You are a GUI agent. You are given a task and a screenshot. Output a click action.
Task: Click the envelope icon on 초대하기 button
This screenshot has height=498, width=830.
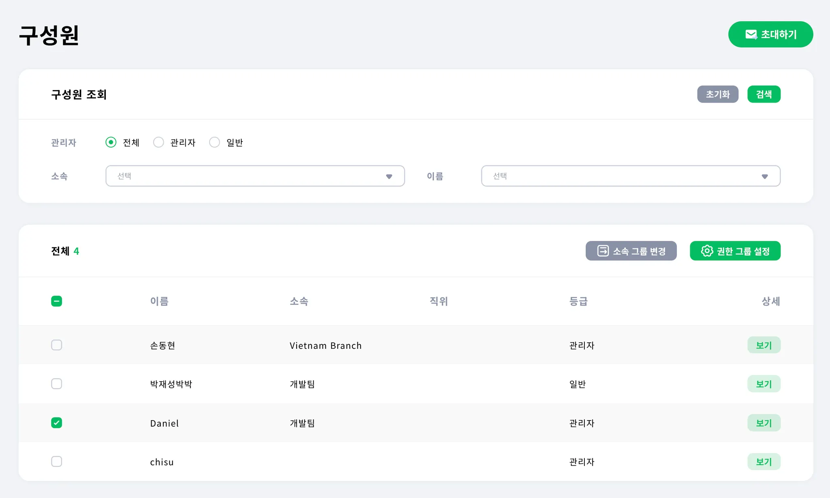[751, 34]
